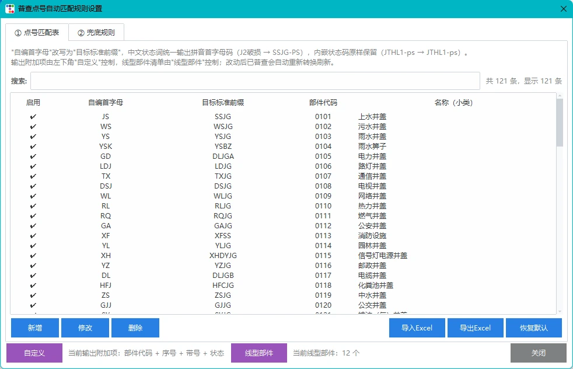This screenshot has height=369, width=573.
Task: Switch to the 点号匹配表 tab
Action: click(x=37, y=33)
